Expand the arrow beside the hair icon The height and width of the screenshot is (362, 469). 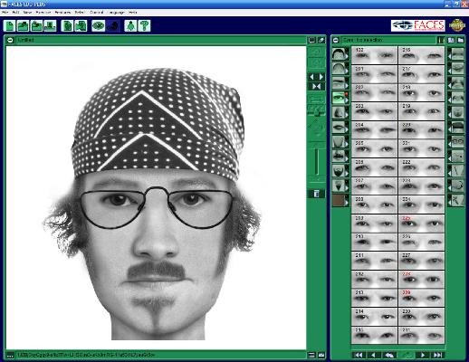(347, 56)
